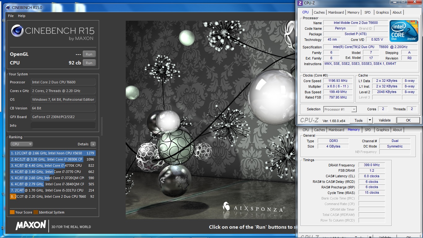
Task: Switch to Memory tab in upper CPU-Z
Action: point(353,12)
